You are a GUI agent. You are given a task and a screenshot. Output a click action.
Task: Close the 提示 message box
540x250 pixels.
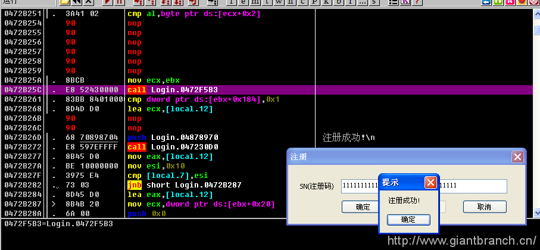coord(430,182)
